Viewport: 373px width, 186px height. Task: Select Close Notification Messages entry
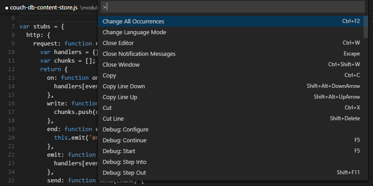(139, 54)
